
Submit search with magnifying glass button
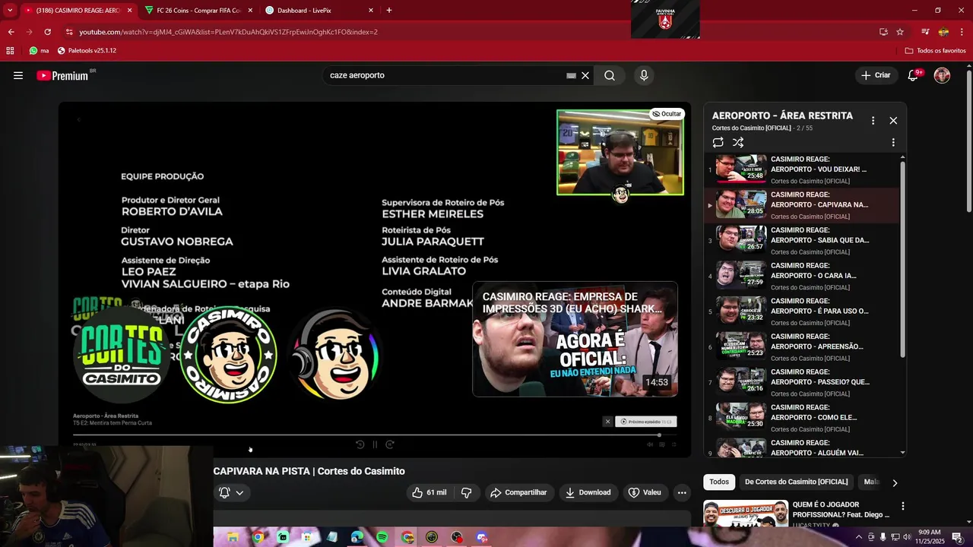tap(610, 75)
